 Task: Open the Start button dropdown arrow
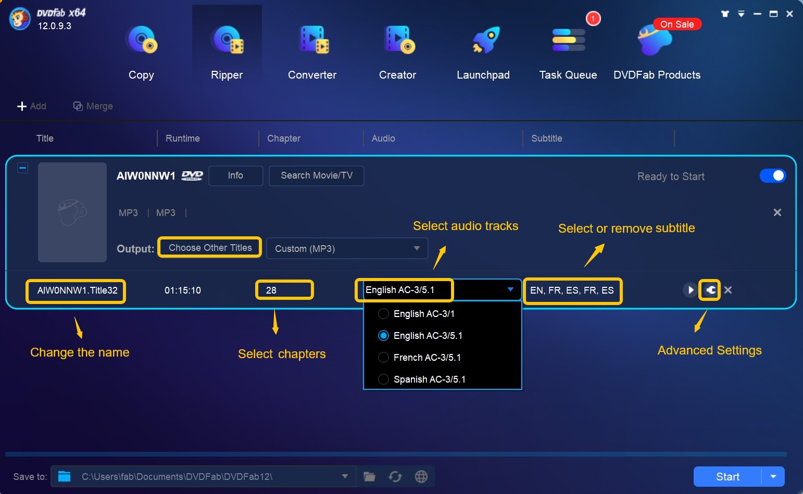point(773,477)
